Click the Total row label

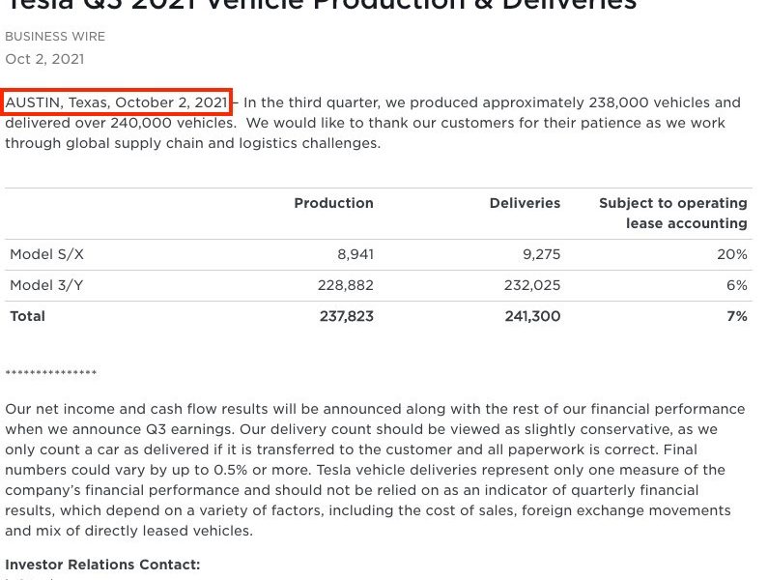coord(27,316)
